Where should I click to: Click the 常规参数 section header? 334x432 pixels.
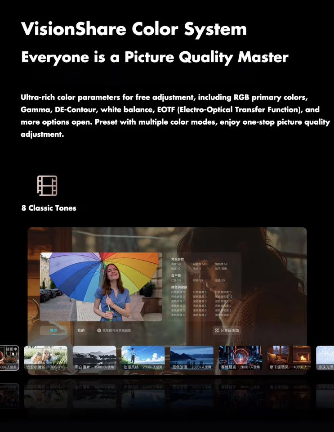tap(178, 259)
